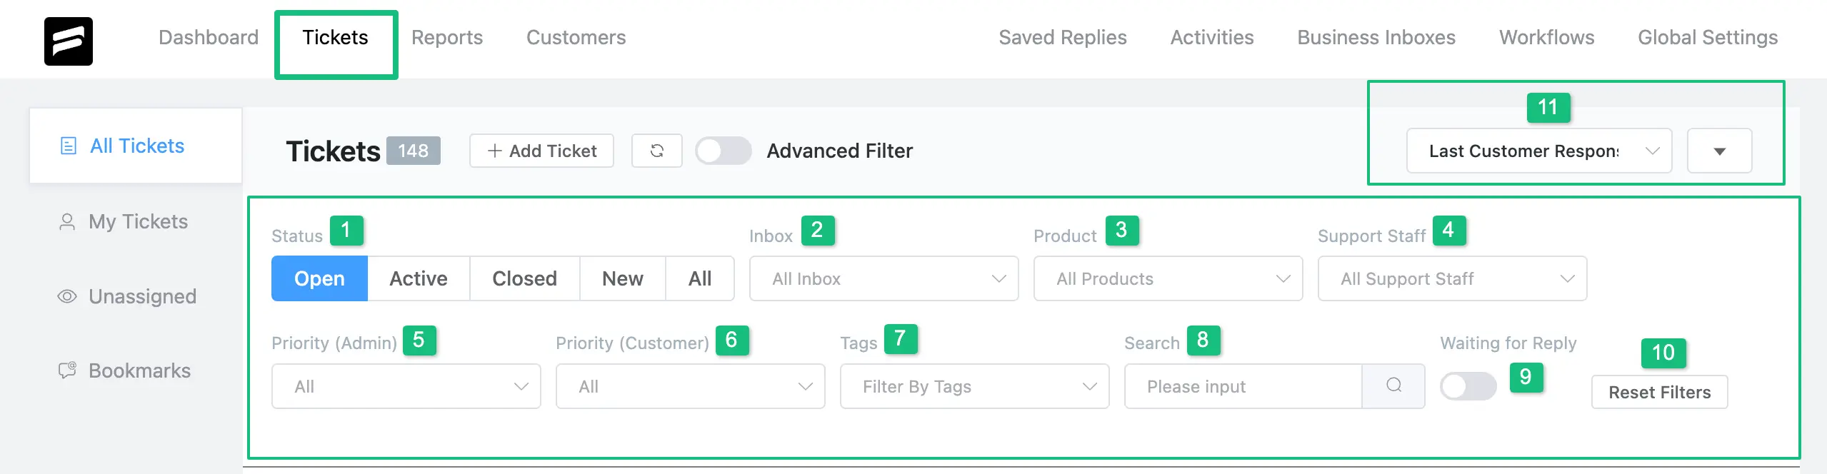The width and height of the screenshot is (1827, 474).
Task: Click the Unassigned eye icon
Action: pos(67,296)
